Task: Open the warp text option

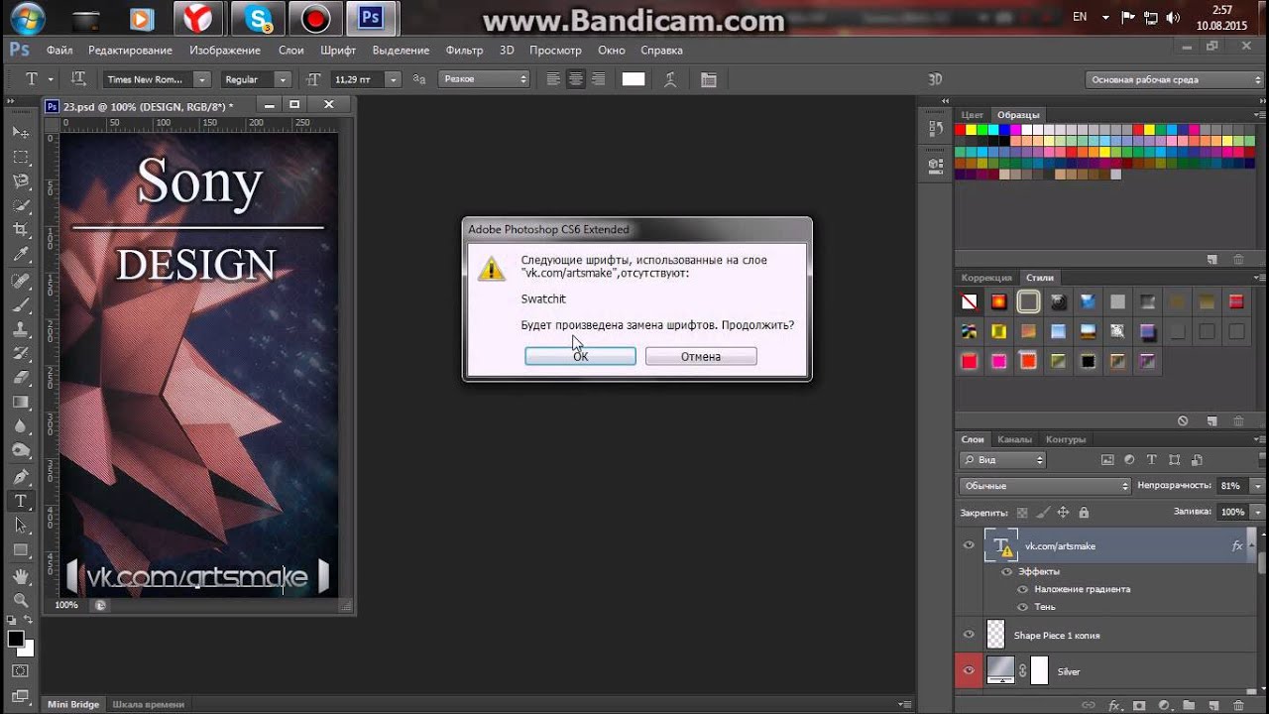Action: [x=671, y=79]
